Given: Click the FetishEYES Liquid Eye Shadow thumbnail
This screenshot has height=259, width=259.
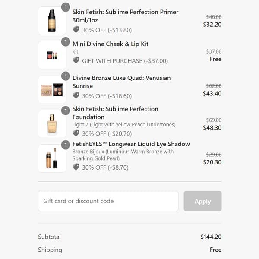Looking at the screenshot, I should click(52, 158).
